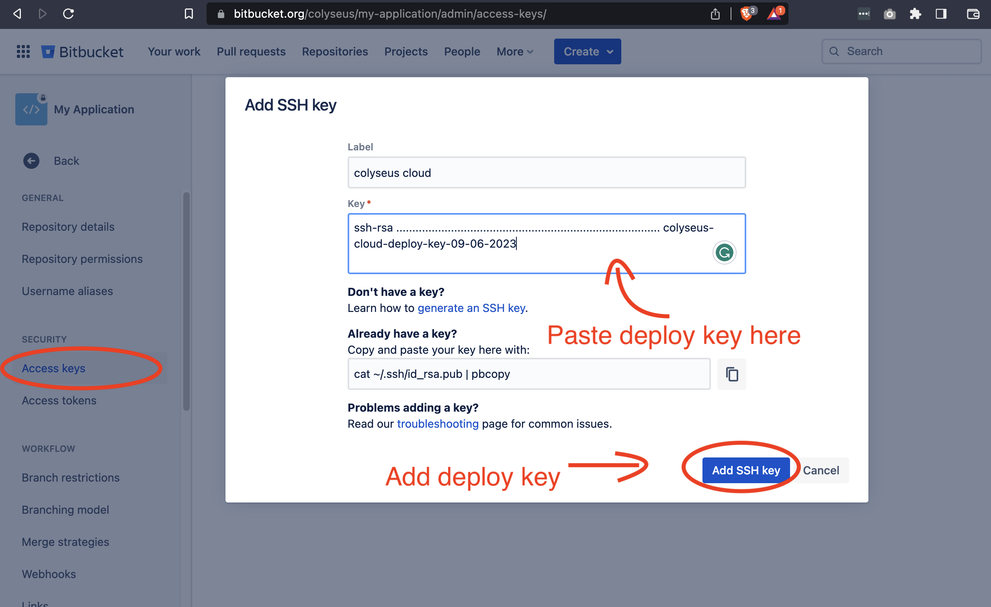Viewport: 991px width, 607px height.
Task: Open Brave Rewards triangle icon
Action: [775, 14]
